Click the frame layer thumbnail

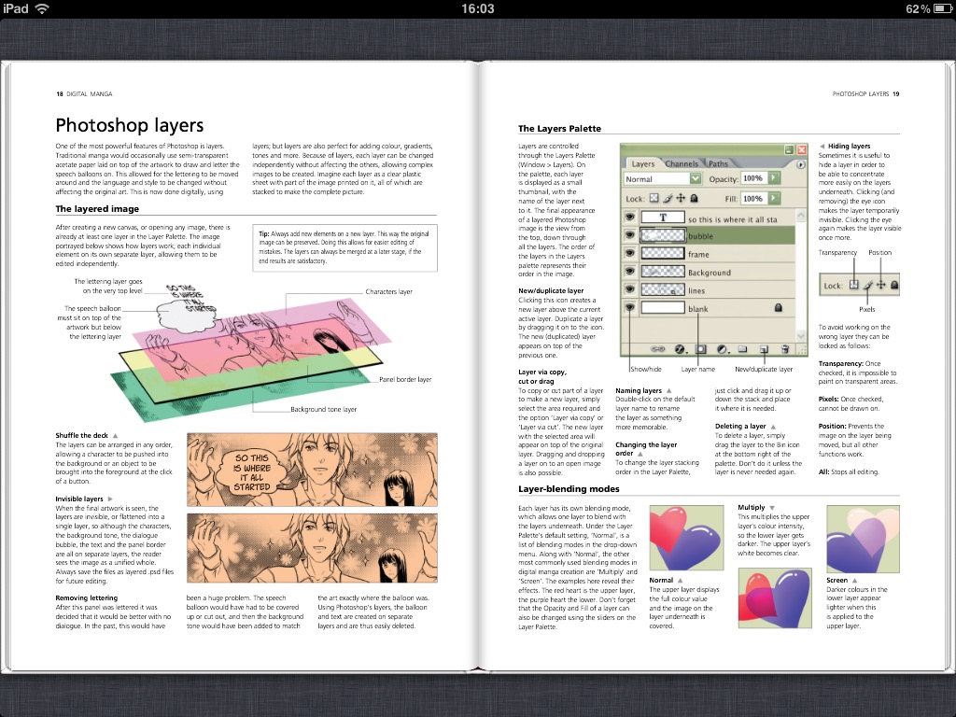point(663,254)
